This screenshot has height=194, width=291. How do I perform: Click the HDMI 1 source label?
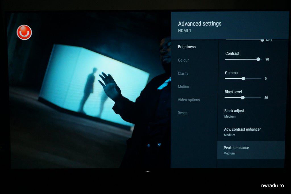pos(184,31)
